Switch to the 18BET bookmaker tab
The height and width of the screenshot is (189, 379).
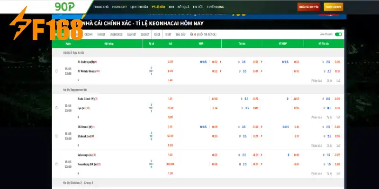168,34
